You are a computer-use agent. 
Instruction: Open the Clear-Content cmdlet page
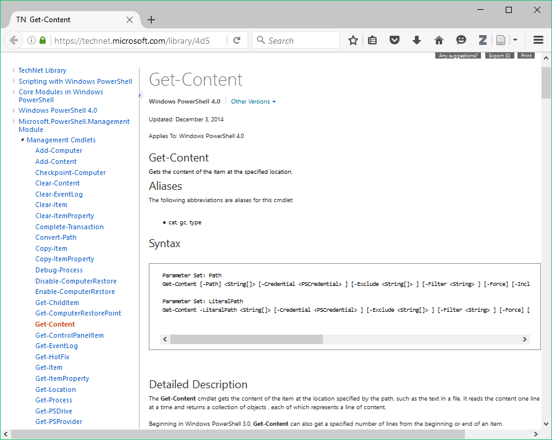point(57,183)
